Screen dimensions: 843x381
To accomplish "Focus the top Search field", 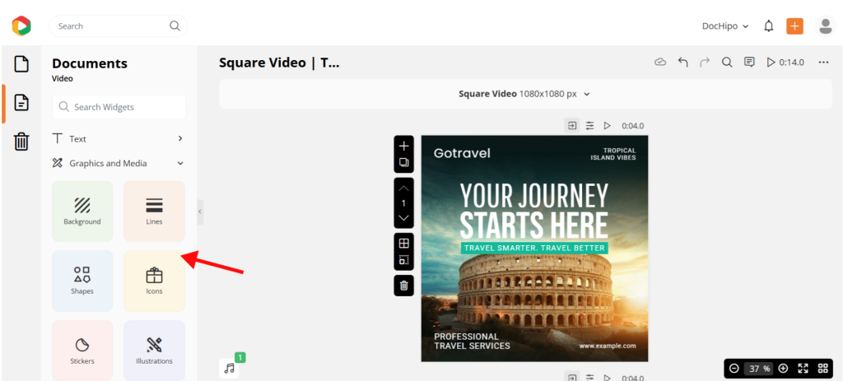I will click(x=119, y=26).
